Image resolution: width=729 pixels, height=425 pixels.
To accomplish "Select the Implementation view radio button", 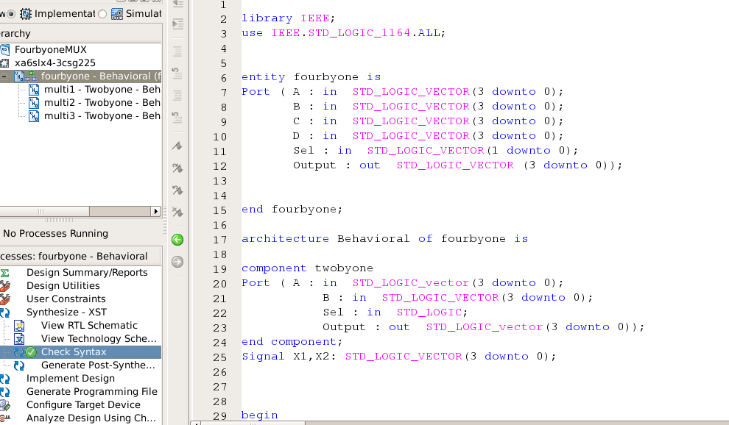I will 10,14.
